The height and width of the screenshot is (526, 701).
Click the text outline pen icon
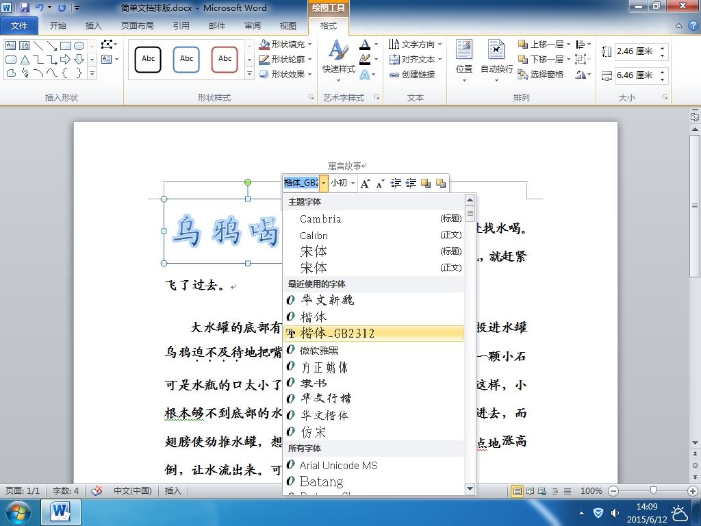click(x=365, y=59)
